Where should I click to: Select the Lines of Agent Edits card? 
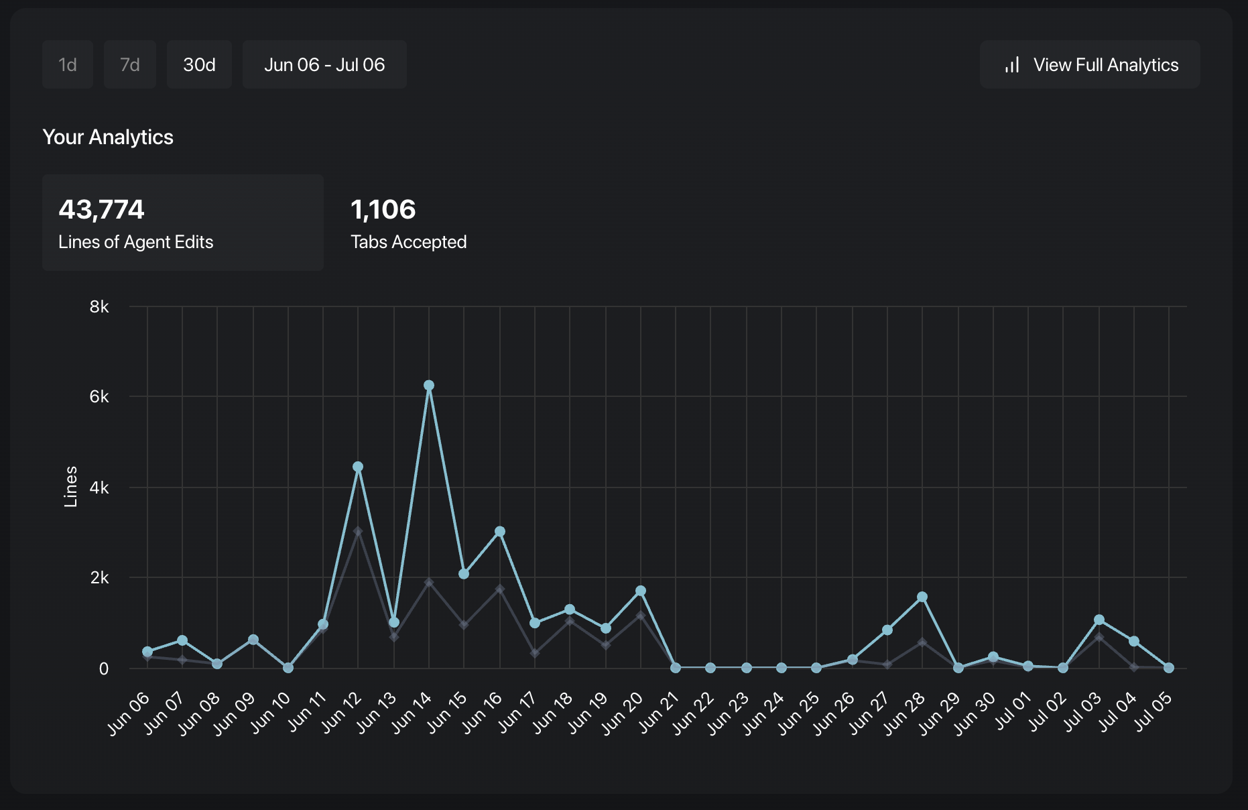pyautogui.click(x=182, y=223)
